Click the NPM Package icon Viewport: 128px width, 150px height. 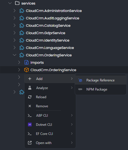(80, 89)
